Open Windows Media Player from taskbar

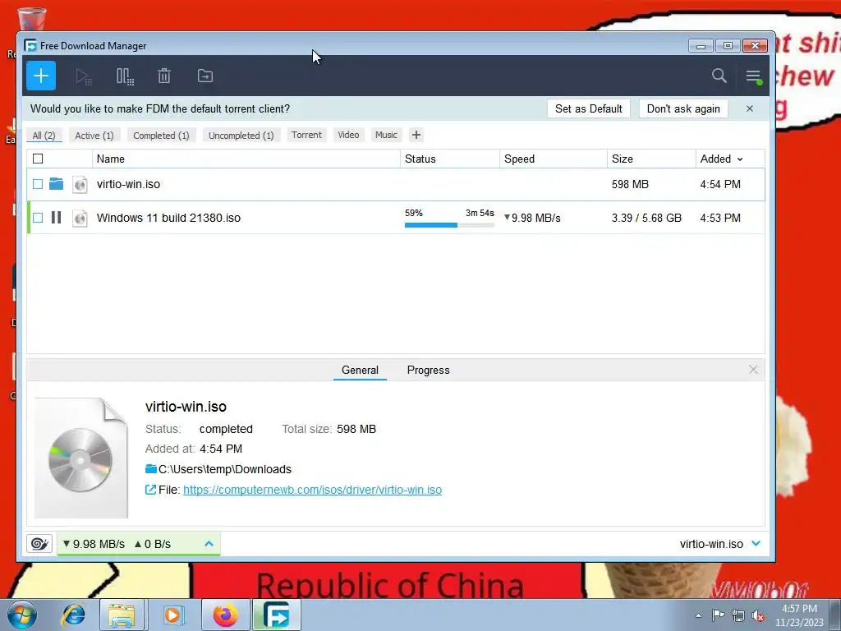point(172,615)
